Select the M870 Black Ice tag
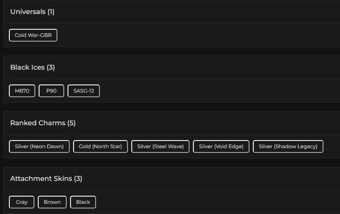The height and width of the screenshot is (214, 340). [22, 91]
